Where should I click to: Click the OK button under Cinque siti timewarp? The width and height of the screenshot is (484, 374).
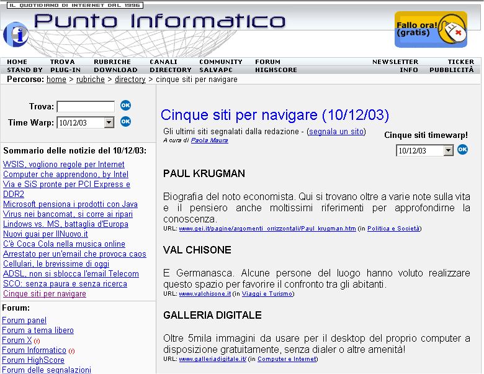pos(462,150)
